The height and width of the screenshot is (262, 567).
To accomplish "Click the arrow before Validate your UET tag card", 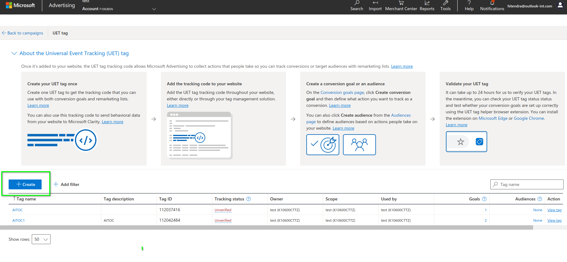I will [x=433, y=119].
